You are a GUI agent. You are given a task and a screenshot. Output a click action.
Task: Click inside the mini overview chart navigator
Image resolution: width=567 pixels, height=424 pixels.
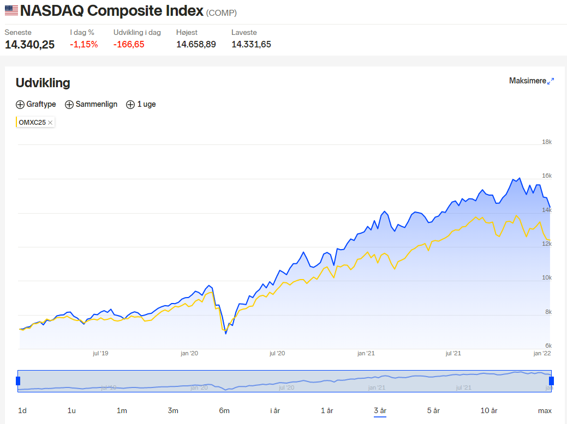tap(284, 381)
